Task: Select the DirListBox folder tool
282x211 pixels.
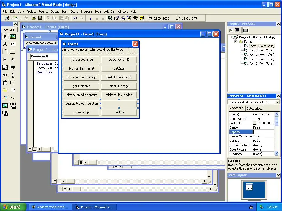Action: click(x=5, y=90)
